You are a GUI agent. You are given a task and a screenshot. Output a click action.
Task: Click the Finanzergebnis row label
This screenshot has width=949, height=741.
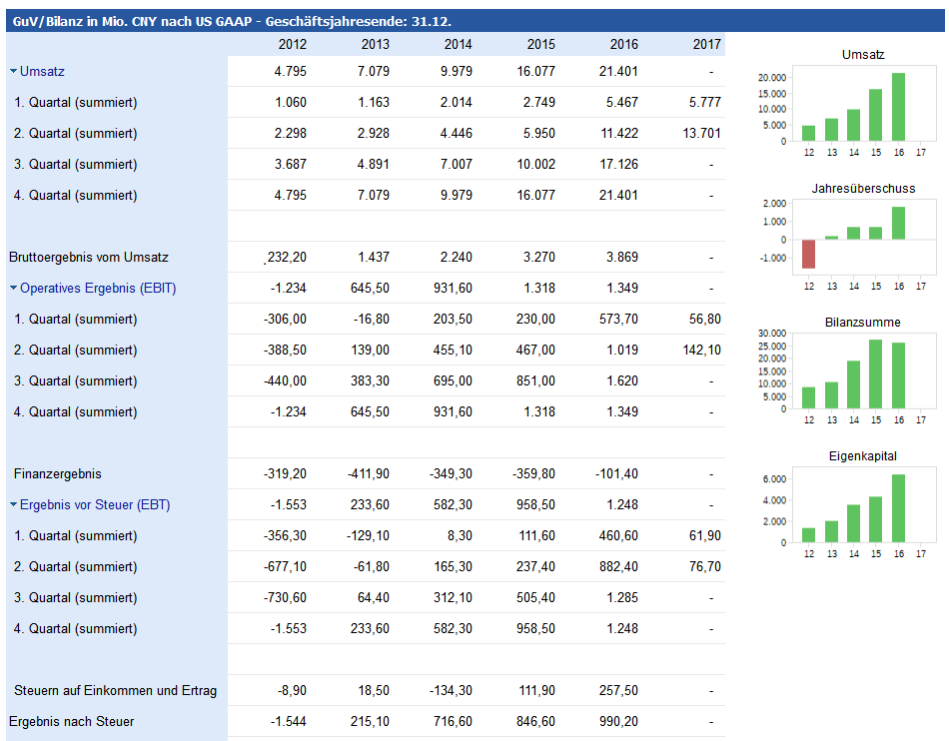[58, 474]
